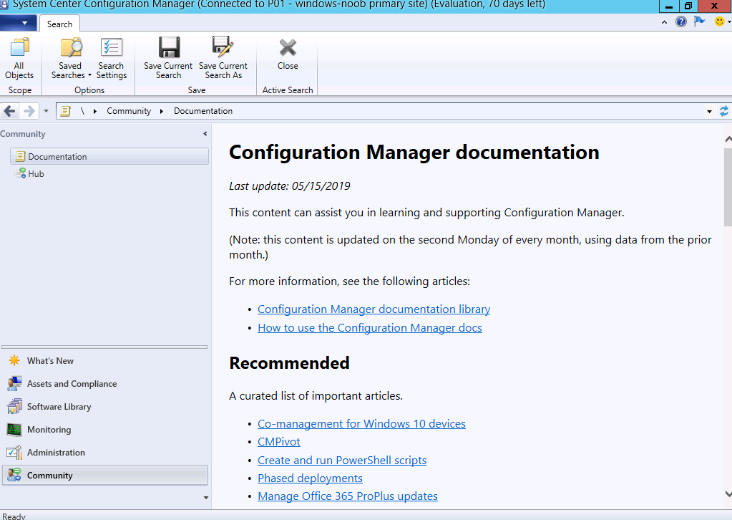Open the What's New workspace
This screenshot has height=520, width=732.
point(104,361)
